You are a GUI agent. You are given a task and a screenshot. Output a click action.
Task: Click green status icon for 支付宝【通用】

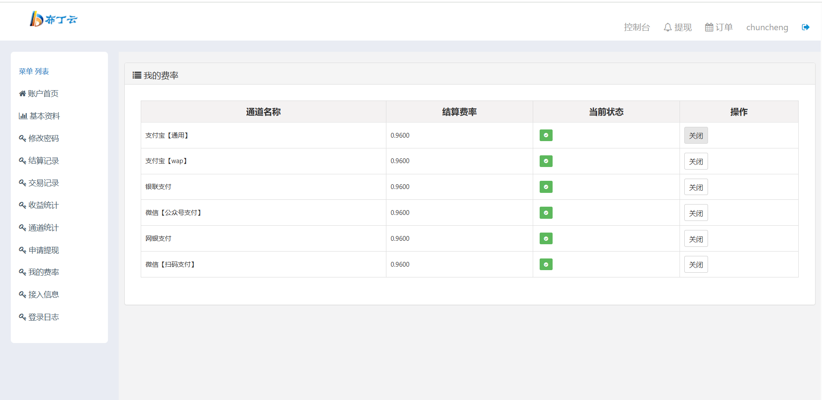pos(546,135)
